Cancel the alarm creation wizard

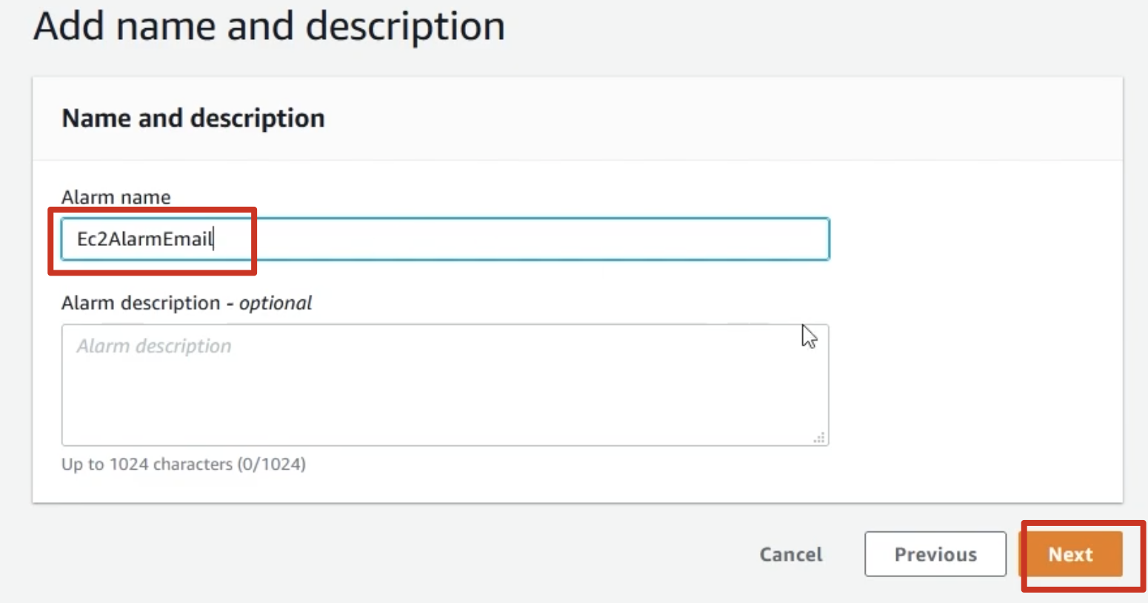coord(791,554)
